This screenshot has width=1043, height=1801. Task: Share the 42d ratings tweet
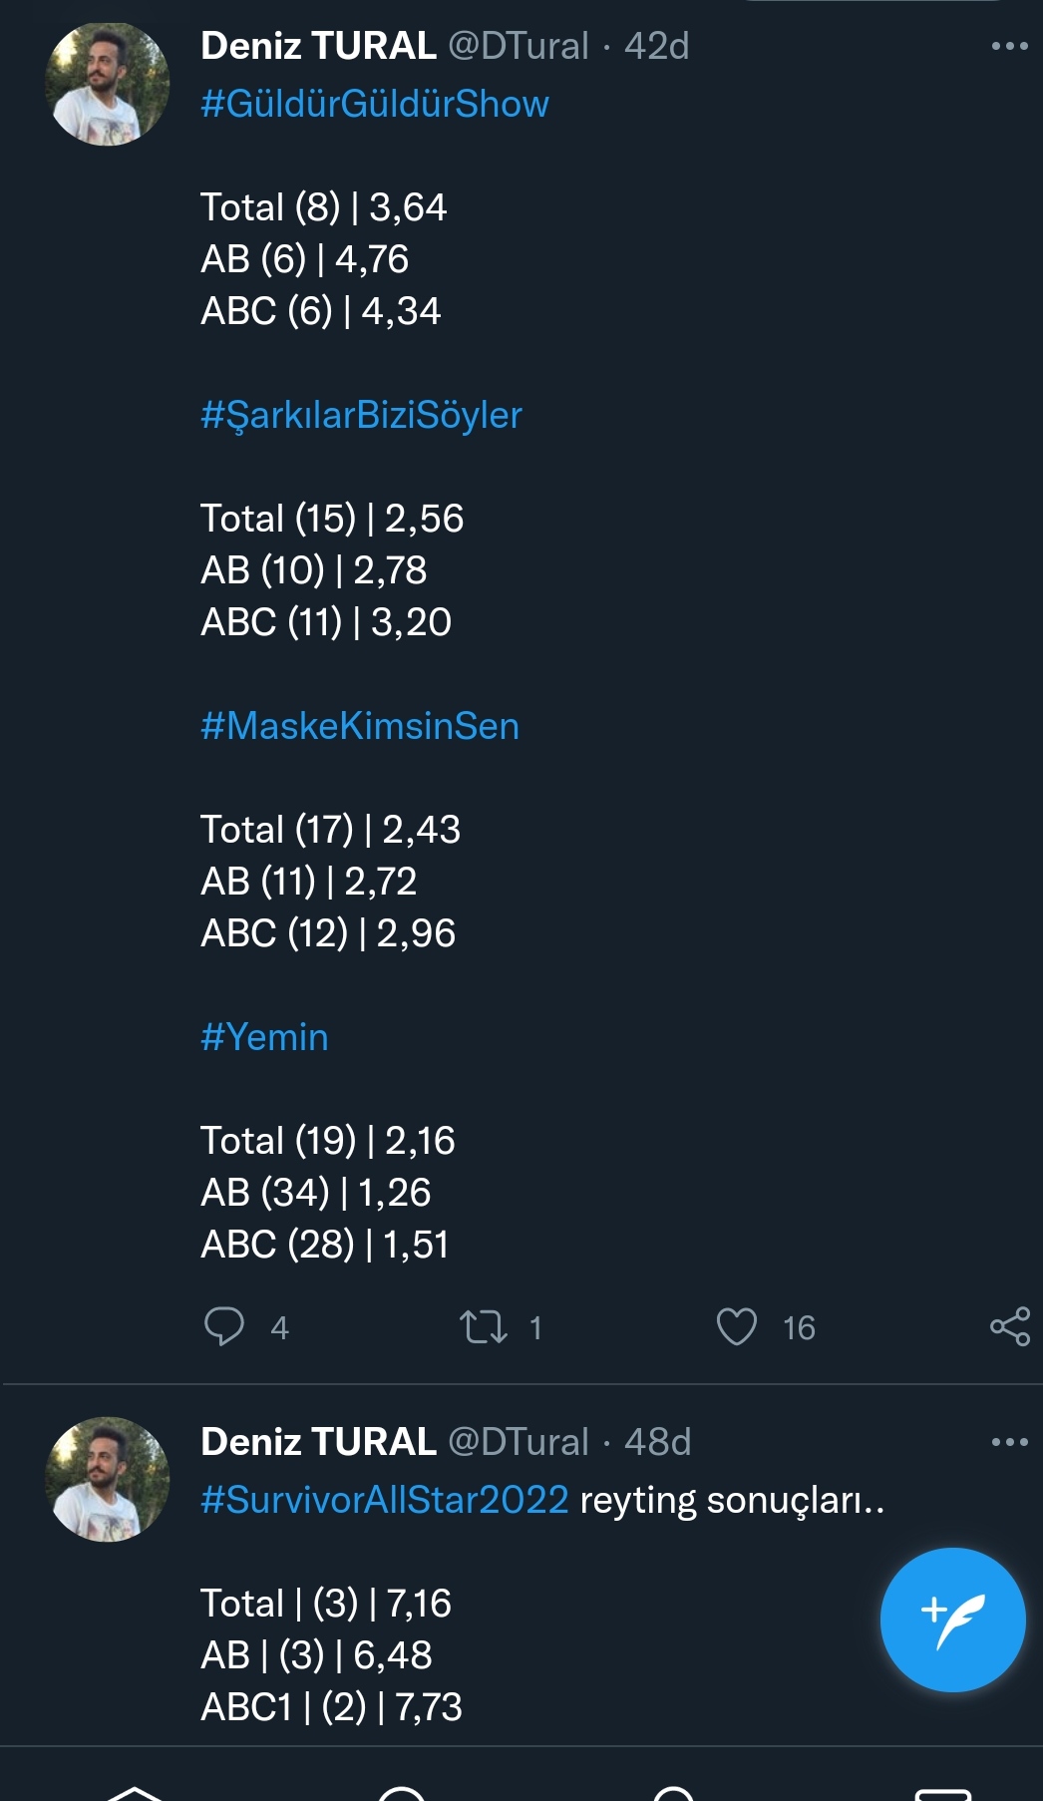pos(1009,1327)
